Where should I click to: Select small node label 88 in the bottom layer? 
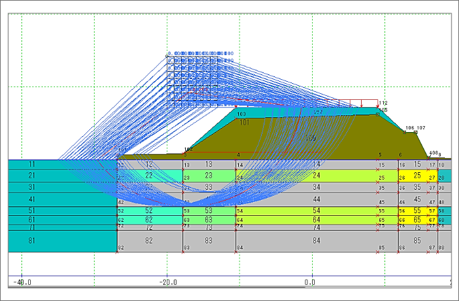point(442,248)
